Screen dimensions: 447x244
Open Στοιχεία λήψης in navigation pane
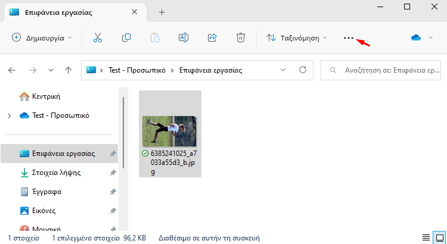click(56, 173)
